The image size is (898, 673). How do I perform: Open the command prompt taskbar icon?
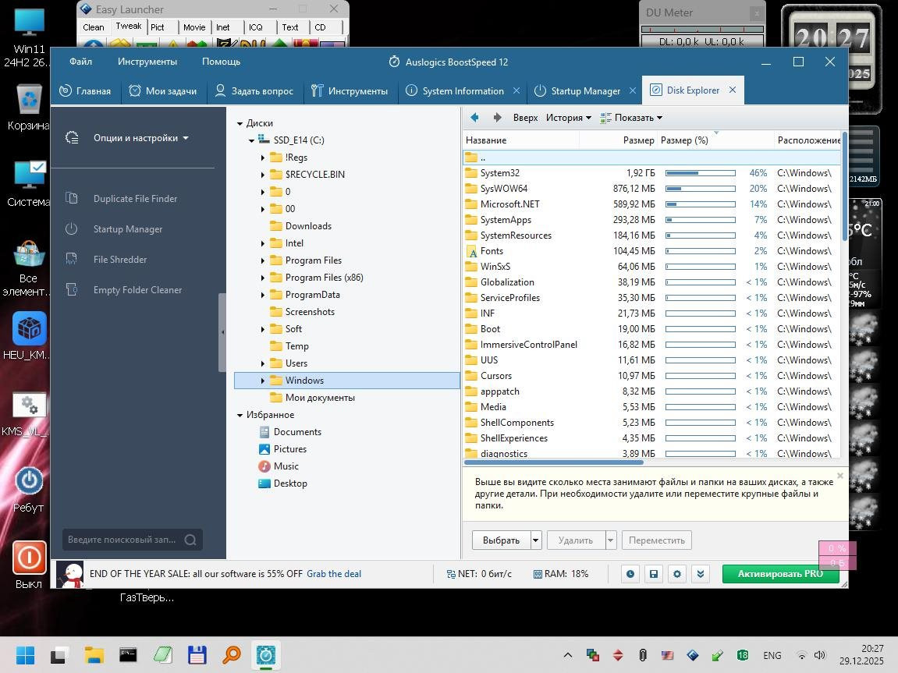128,655
